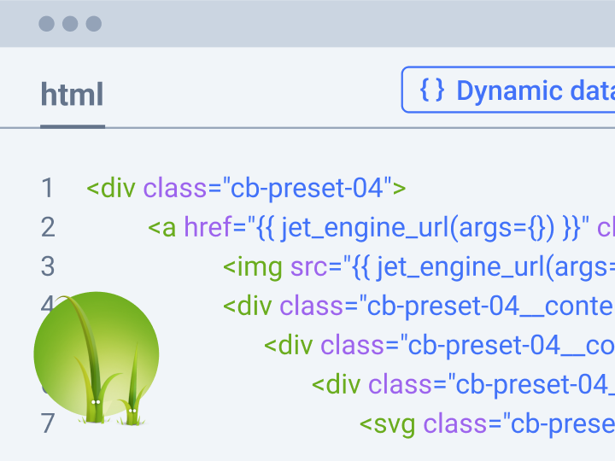This screenshot has width=615, height=461.
Task: Click the div tag on line 4
Action: tap(248, 306)
